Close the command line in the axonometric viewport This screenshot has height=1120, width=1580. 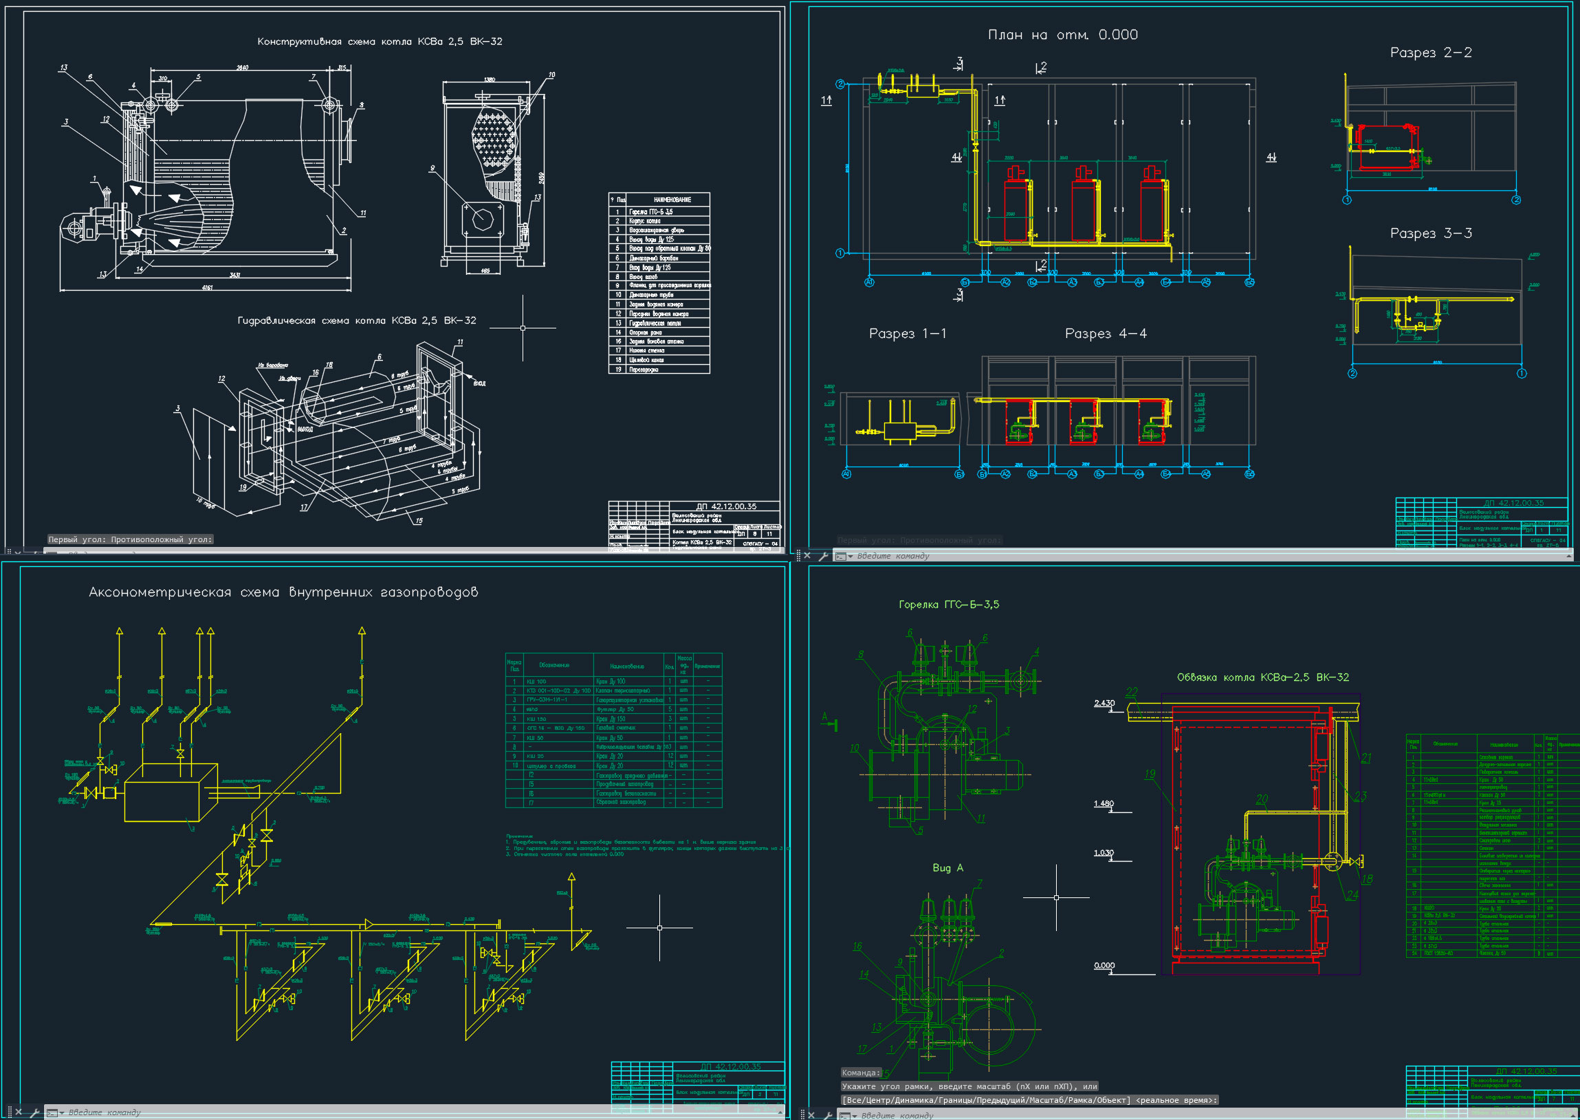pos(19,1112)
